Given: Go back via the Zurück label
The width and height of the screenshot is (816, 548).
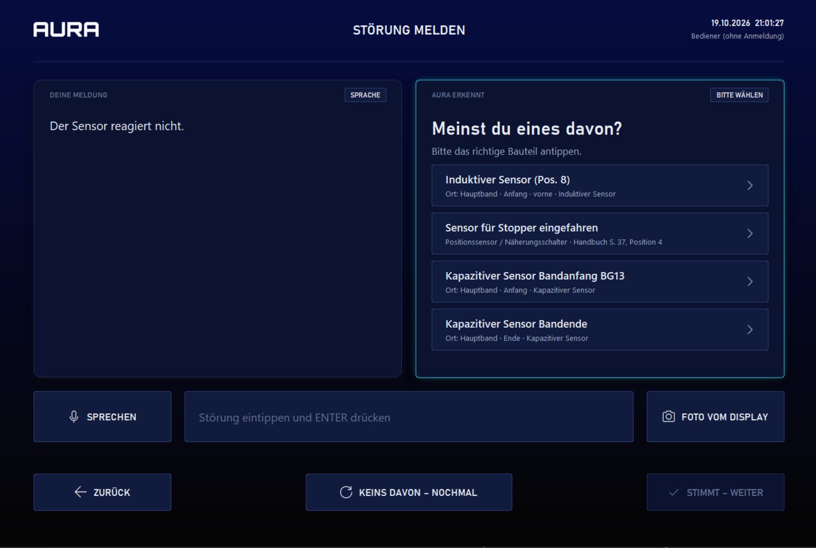Looking at the screenshot, I should click(112, 492).
